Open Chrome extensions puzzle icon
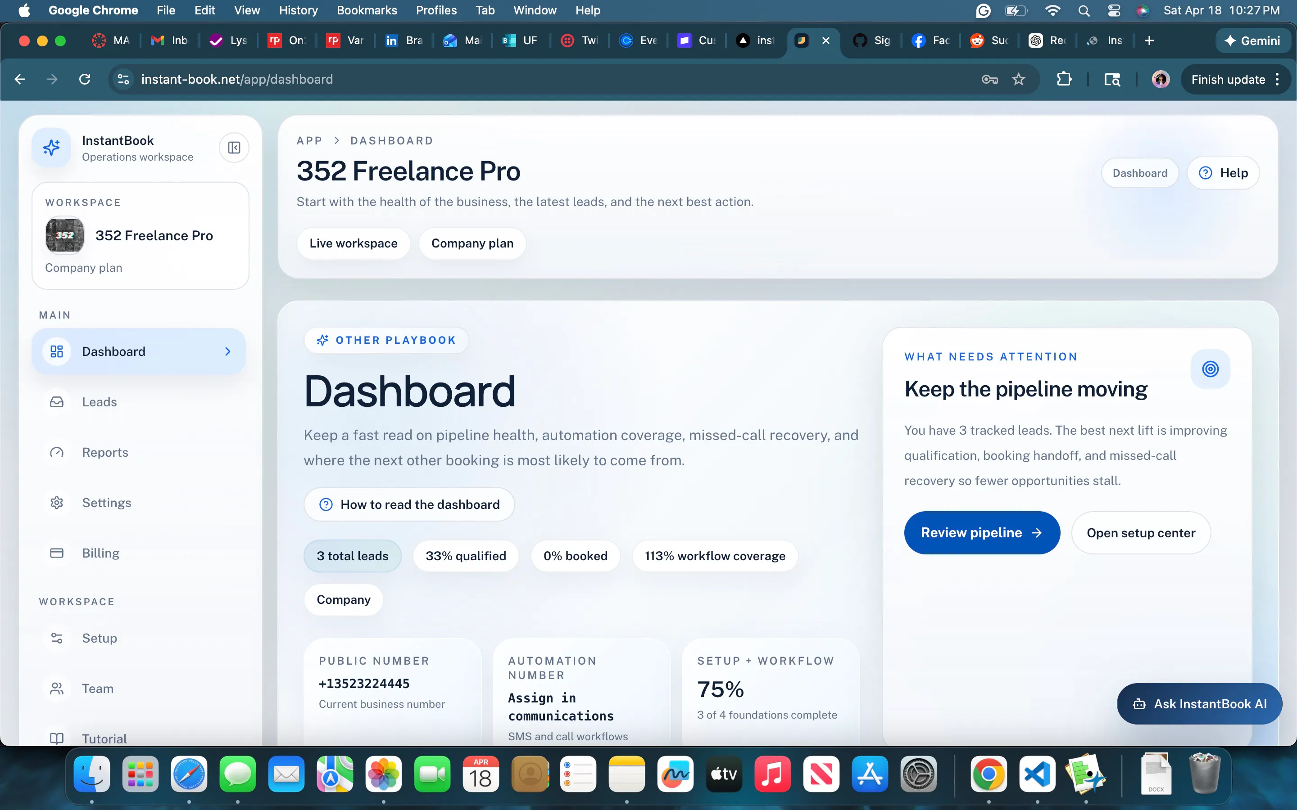This screenshot has height=810, width=1297. pos(1064,79)
